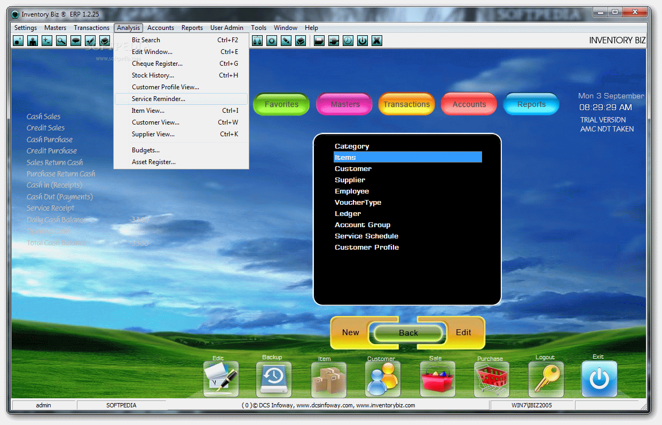Select Supplier in the masters list
The height and width of the screenshot is (425, 662).
pyautogui.click(x=408, y=180)
